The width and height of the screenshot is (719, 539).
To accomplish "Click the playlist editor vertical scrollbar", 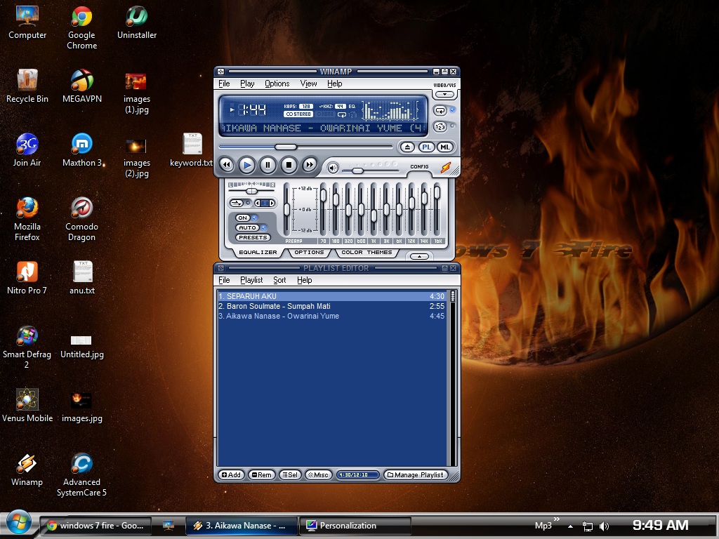I will 453,378.
